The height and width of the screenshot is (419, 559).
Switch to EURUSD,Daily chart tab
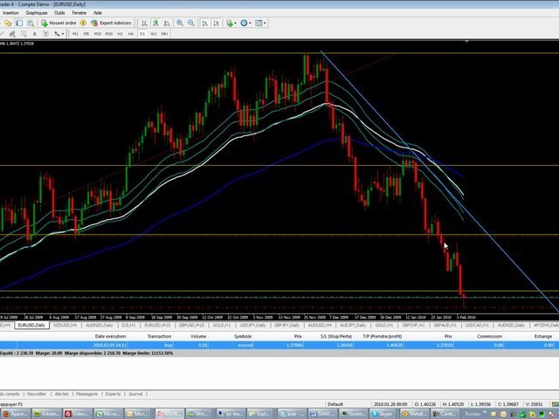(x=31, y=325)
